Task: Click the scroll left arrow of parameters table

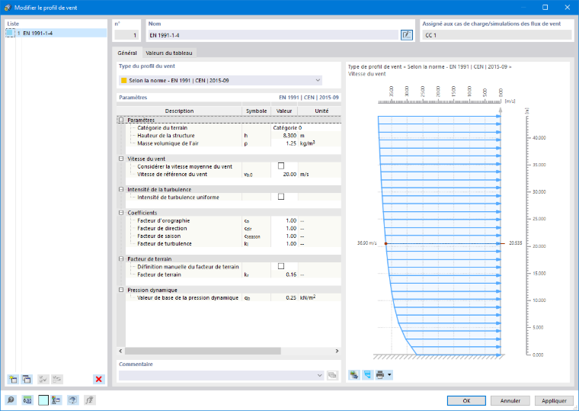Action: coord(120,351)
